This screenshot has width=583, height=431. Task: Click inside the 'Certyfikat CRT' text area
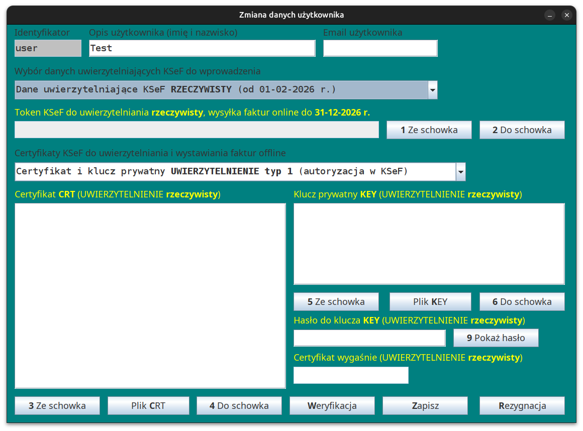point(150,295)
